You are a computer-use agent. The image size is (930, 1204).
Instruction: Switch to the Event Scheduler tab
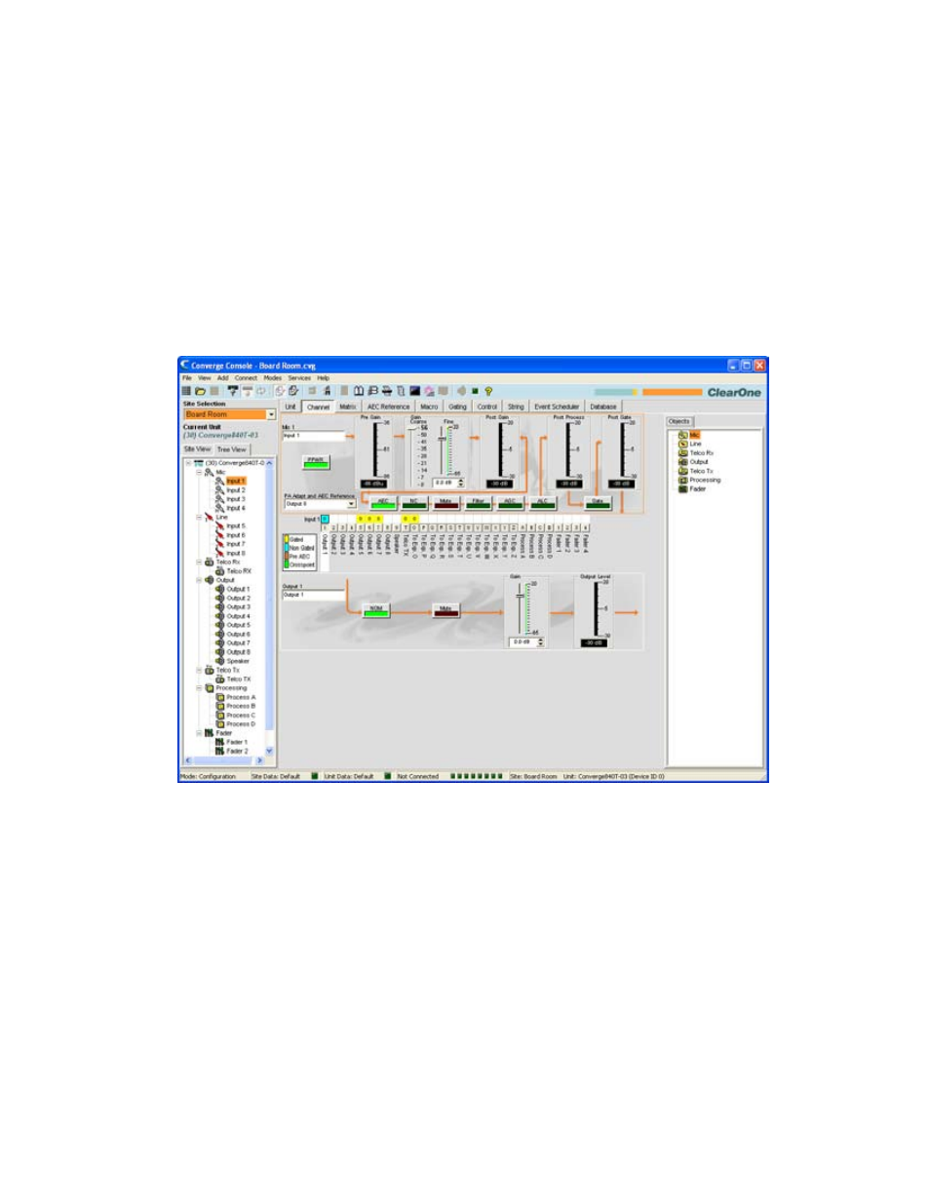coord(557,407)
